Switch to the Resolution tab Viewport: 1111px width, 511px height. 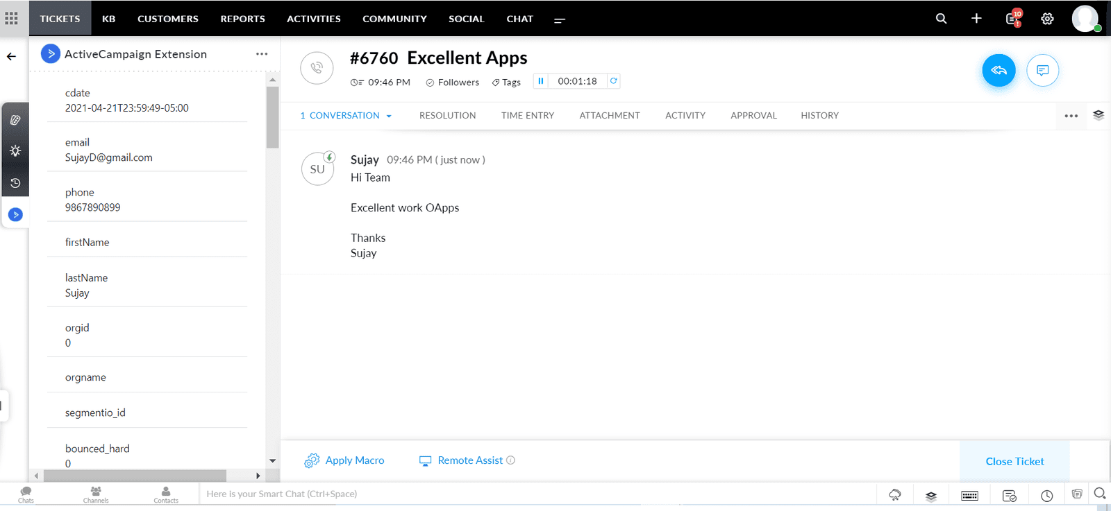click(x=448, y=116)
